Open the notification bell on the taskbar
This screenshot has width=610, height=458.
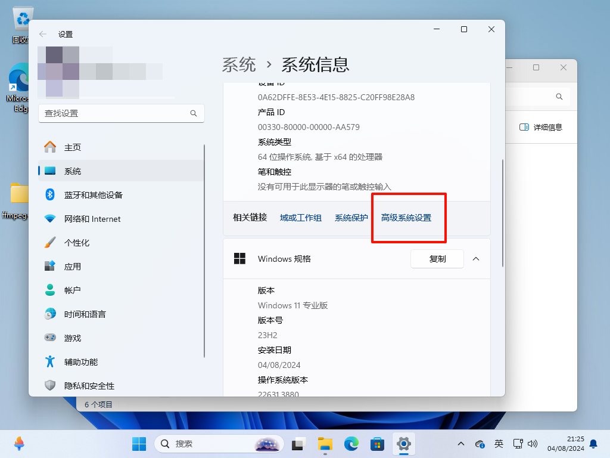(594, 444)
